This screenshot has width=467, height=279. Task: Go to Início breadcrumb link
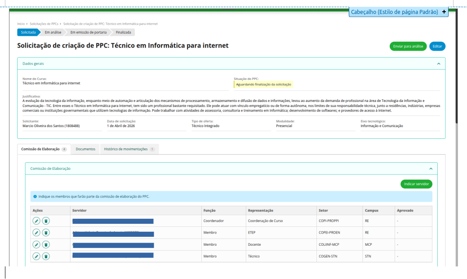(21, 24)
